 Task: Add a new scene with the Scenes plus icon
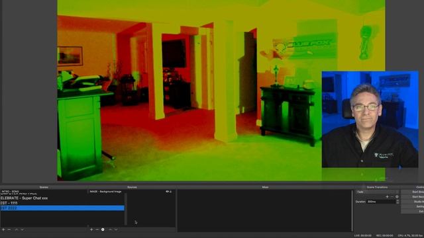(x=3, y=229)
